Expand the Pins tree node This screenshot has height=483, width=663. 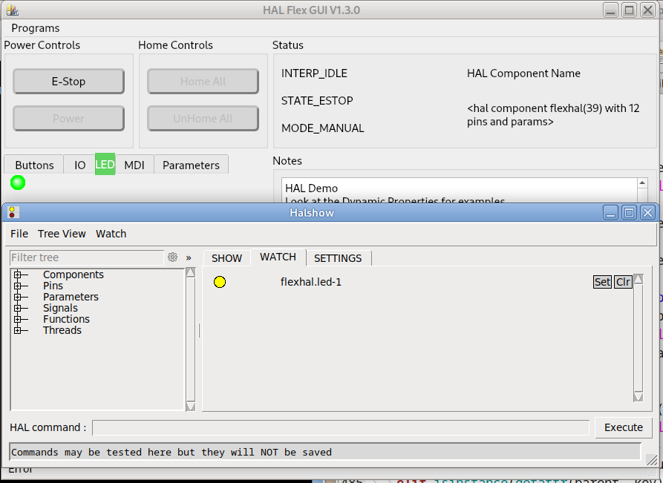pos(16,286)
